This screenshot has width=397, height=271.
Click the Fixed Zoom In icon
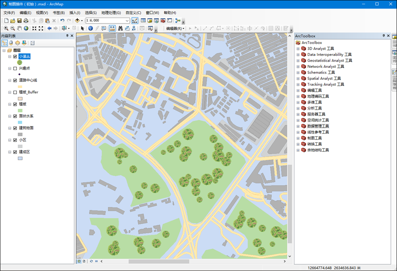click(34, 28)
